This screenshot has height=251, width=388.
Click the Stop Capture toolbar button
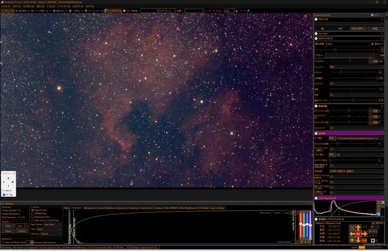coord(60,11)
